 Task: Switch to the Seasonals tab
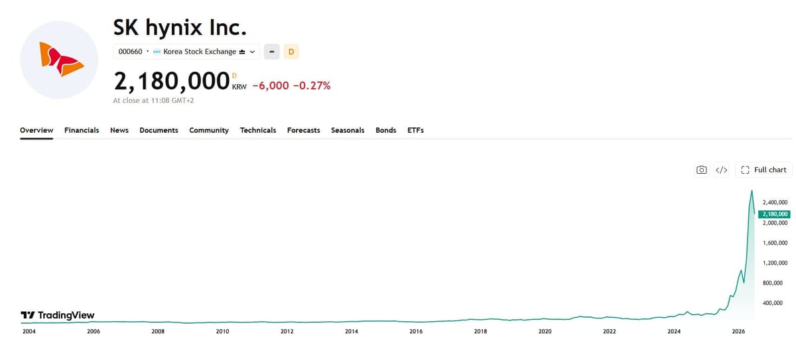click(348, 130)
